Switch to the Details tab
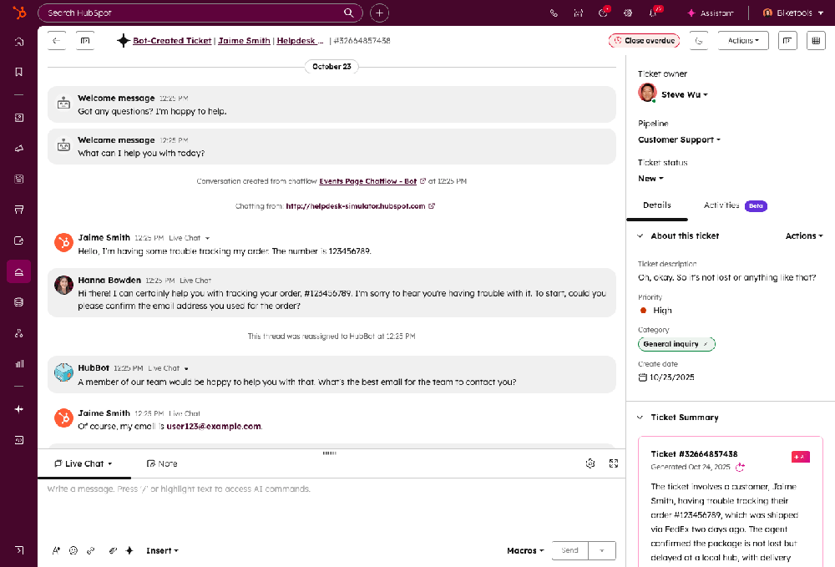 click(656, 205)
